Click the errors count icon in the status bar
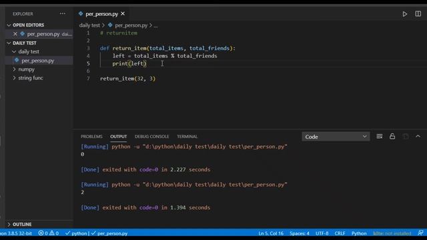The width and height of the screenshot is (427, 240). (x=41, y=233)
